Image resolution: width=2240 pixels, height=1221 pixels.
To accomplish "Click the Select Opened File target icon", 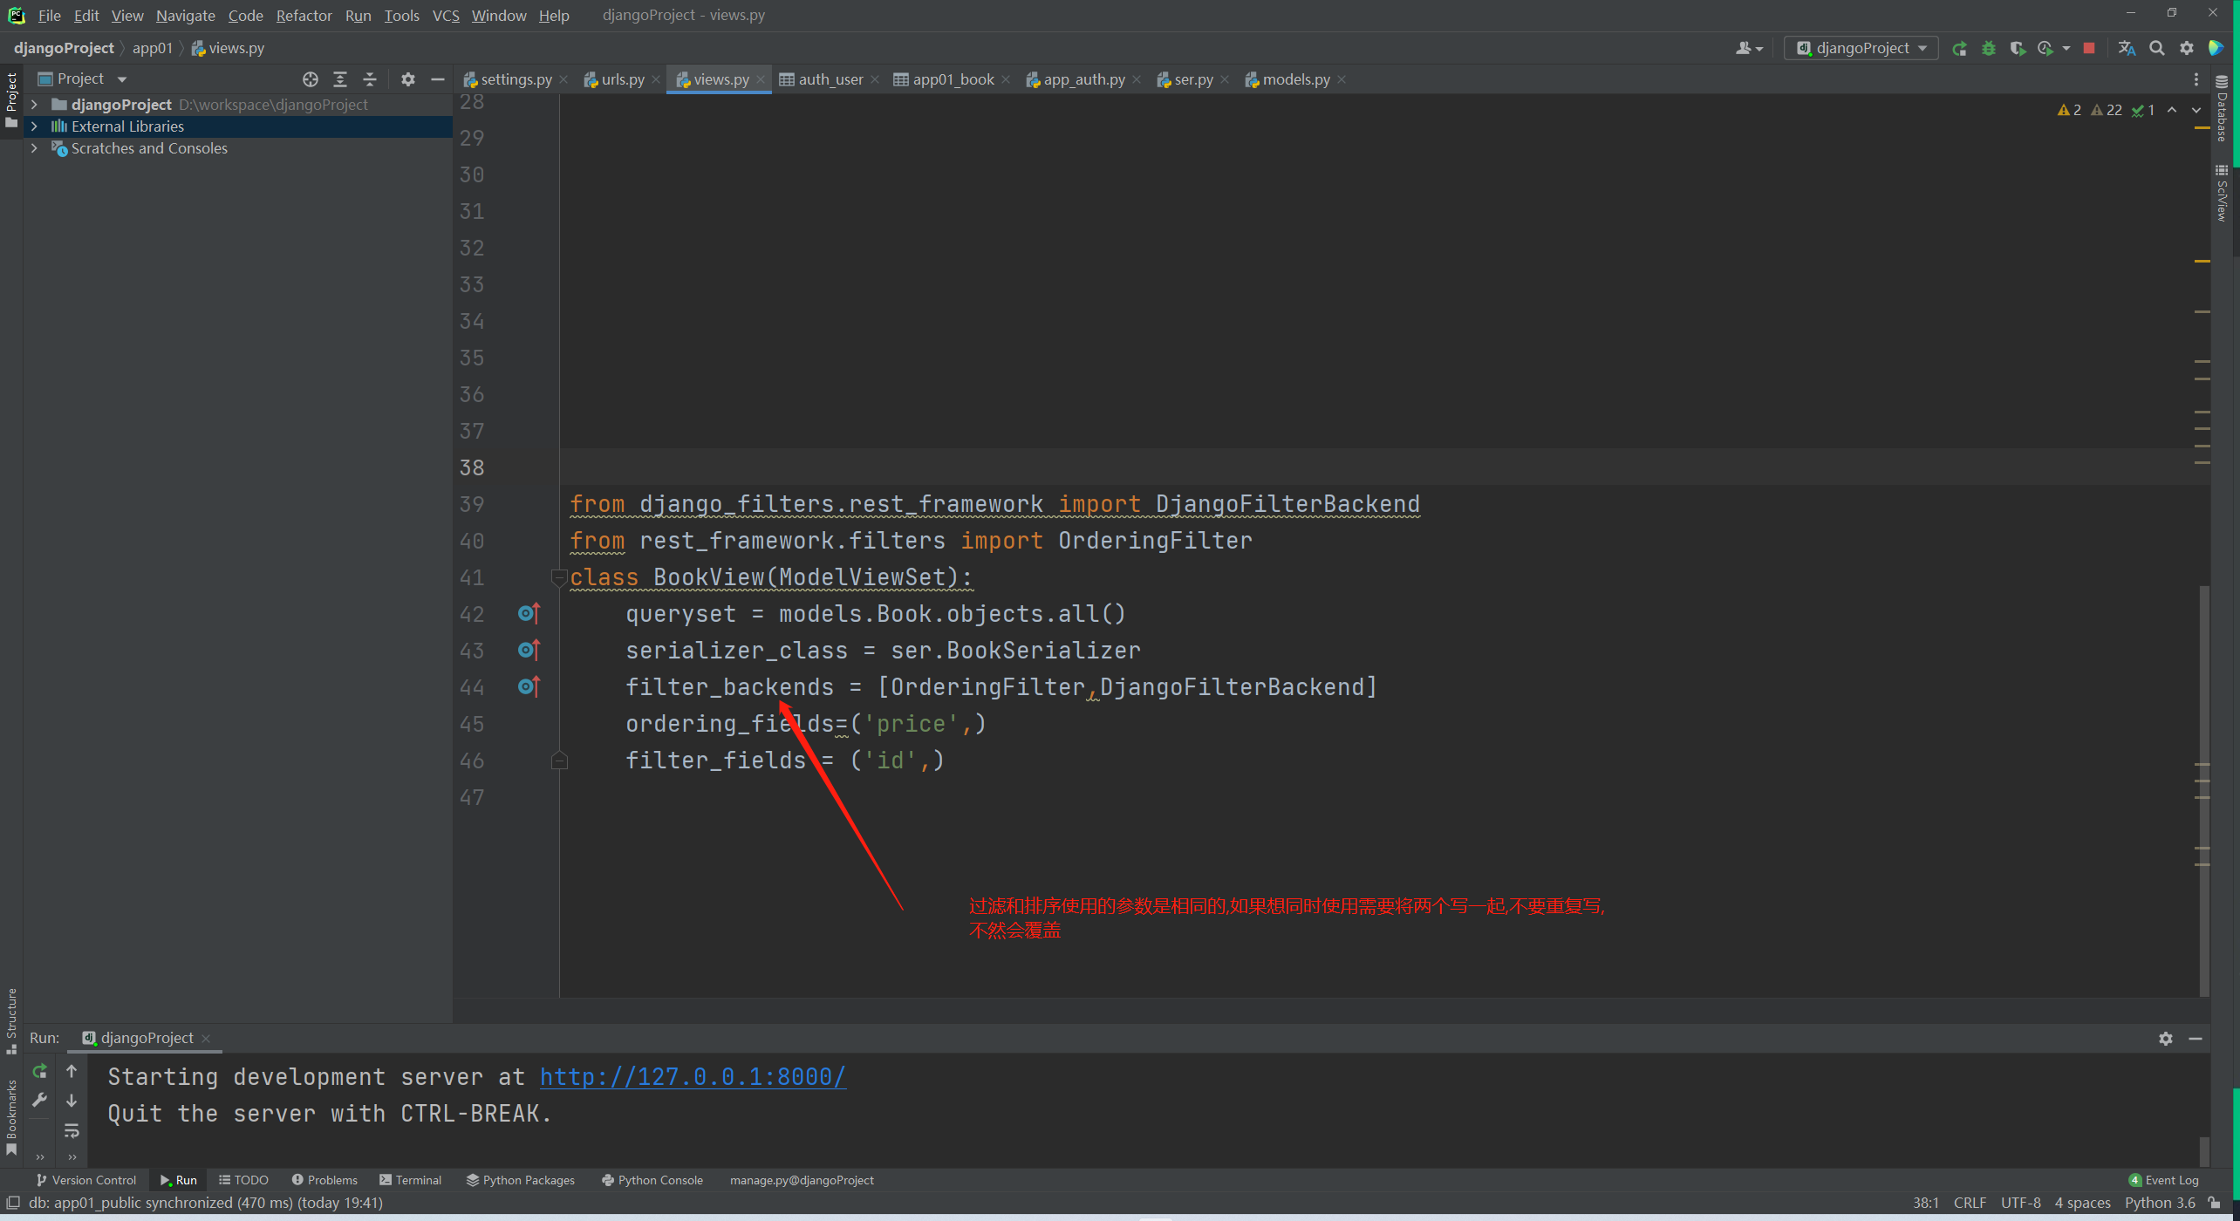I will (x=311, y=79).
